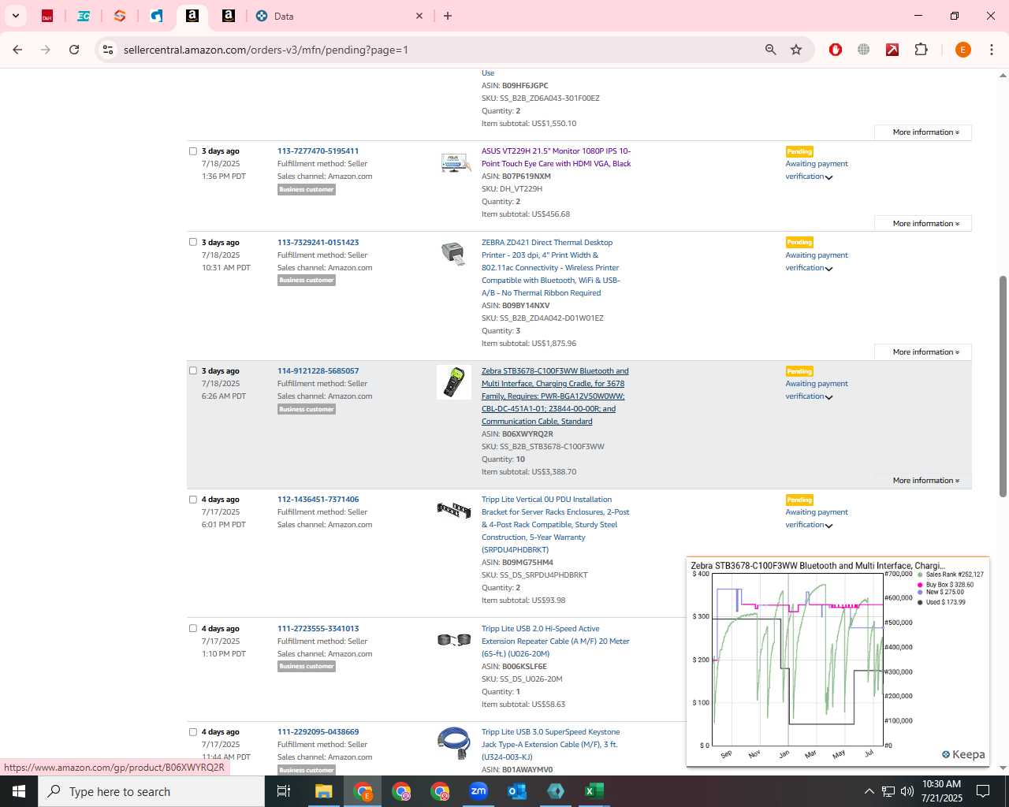
Task: Open order 112-1436451-7371406 link
Action: (x=318, y=500)
